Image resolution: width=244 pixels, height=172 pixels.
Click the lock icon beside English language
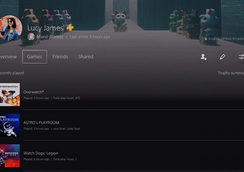click(206, 39)
